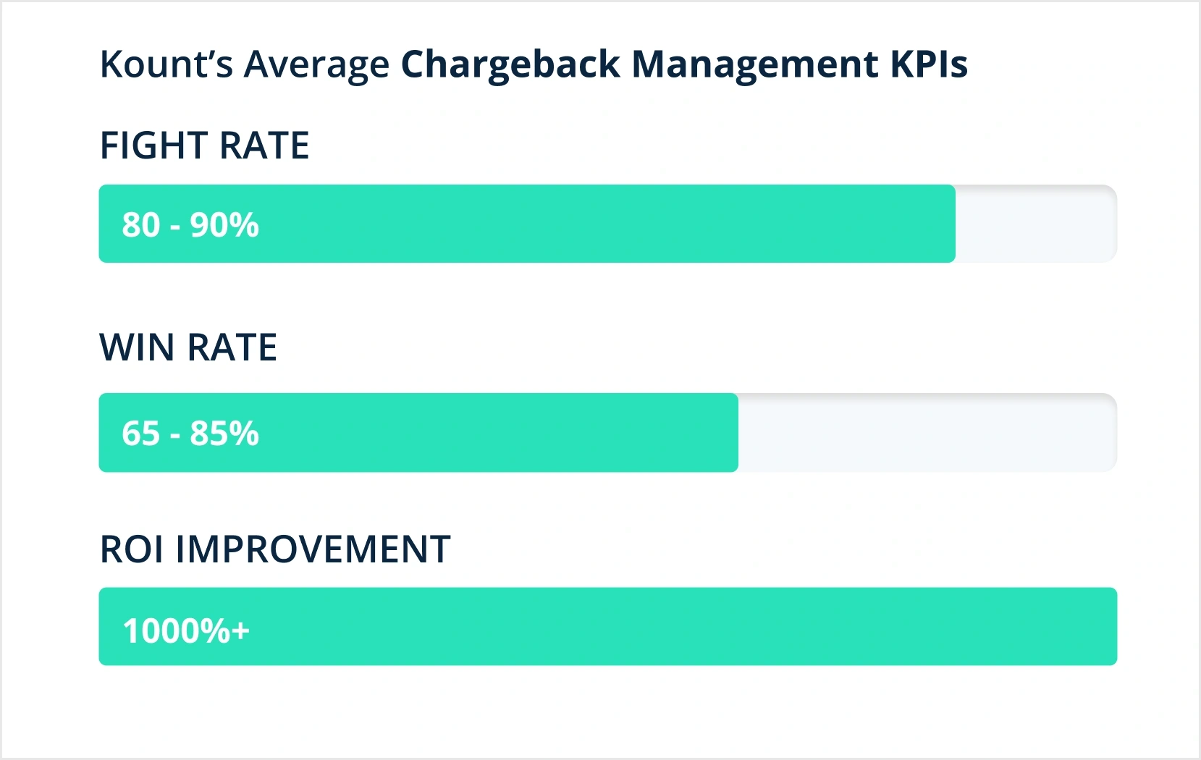Click the "1000%+" value text
This screenshot has width=1201, height=760.
tap(186, 630)
